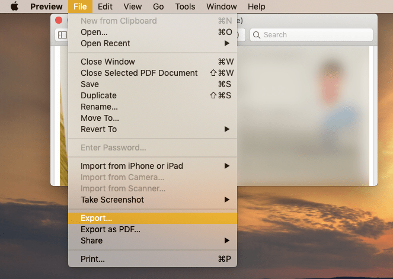Close the Preview window with red button
The image size is (393, 279).
(x=59, y=20)
